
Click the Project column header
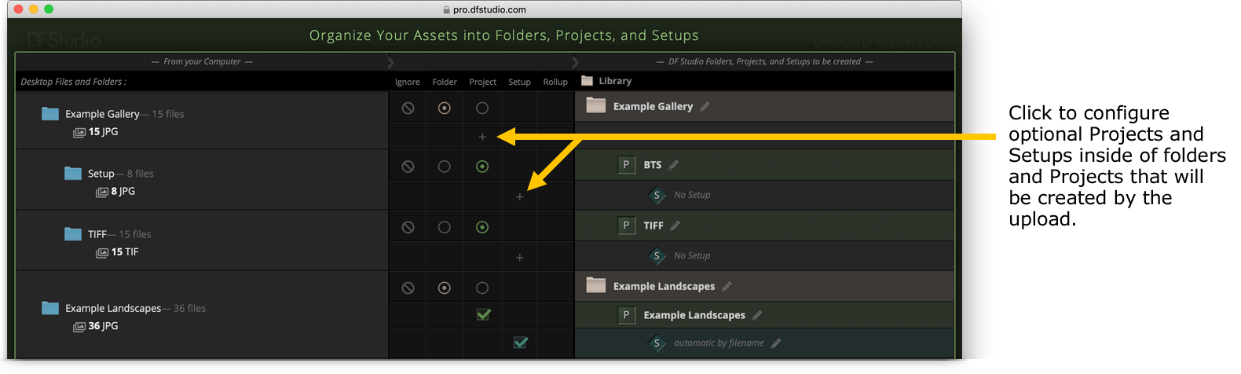[483, 82]
